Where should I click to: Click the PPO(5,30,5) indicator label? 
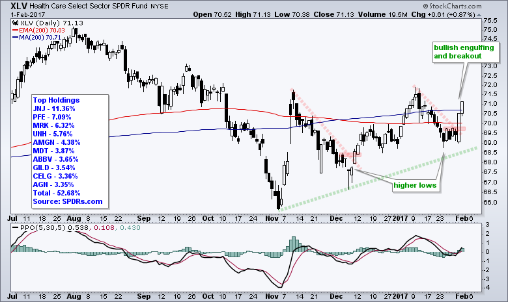(x=42, y=228)
